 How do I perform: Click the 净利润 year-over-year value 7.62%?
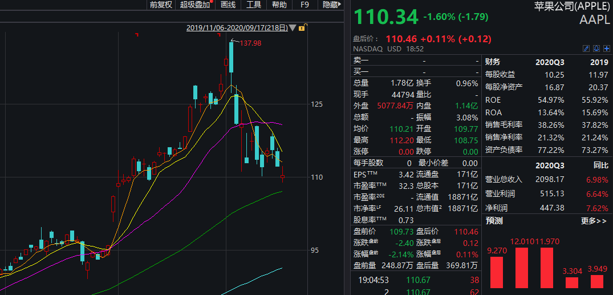point(597,208)
